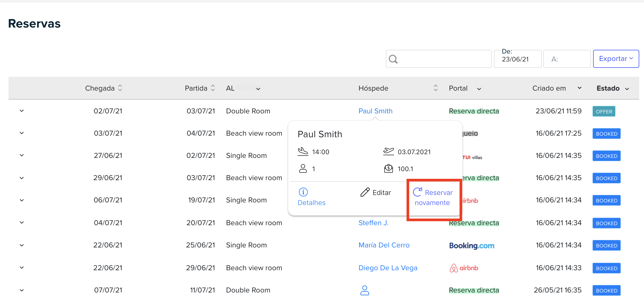Click the search magnifier icon

point(393,59)
